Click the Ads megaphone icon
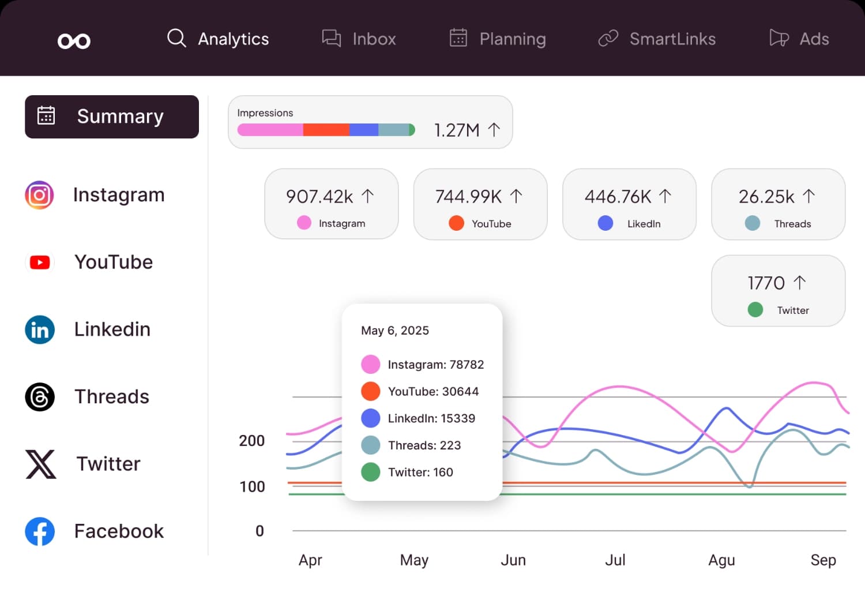This screenshot has height=596, width=865. (x=778, y=39)
